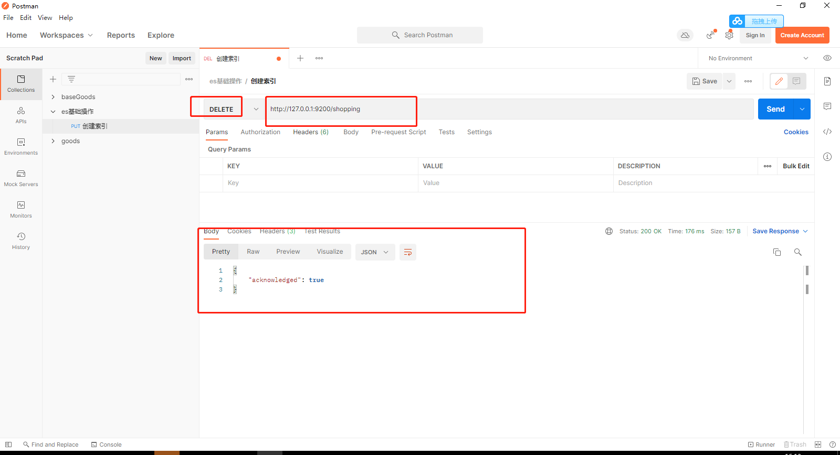Open the No Environment dropdown
Viewport: 840px width, 455px height.
(x=758, y=58)
